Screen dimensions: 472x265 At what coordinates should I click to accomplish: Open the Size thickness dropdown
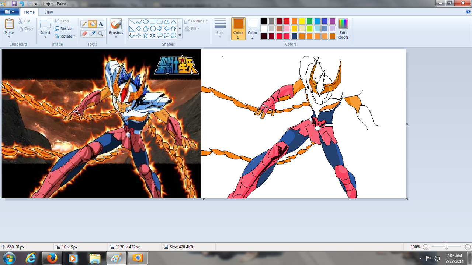(x=220, y=37)
